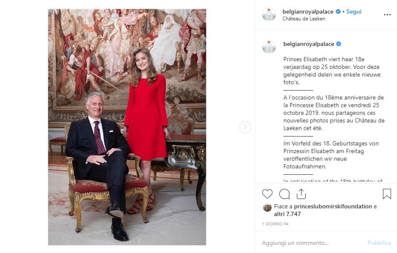Like the post with the heart icon
The width and height of the screenshot is (397, 253).
point(267,194)
